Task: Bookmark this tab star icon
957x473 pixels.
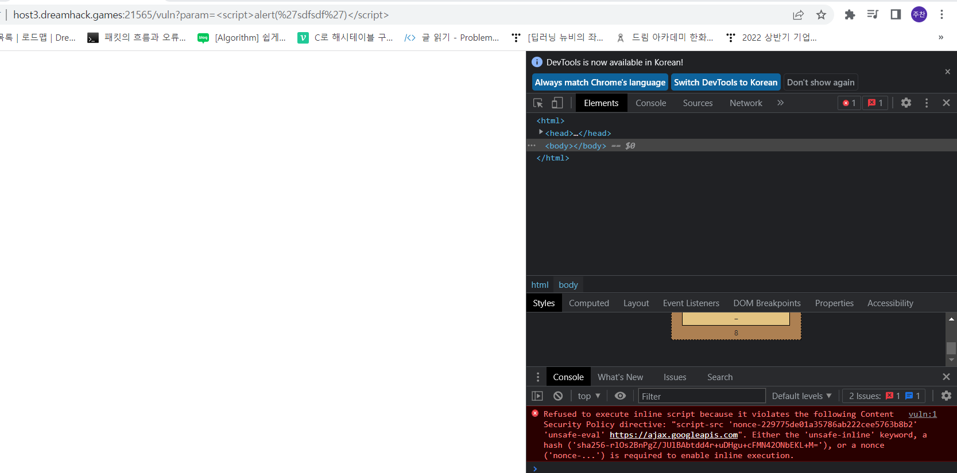Action: coord(821,15)
